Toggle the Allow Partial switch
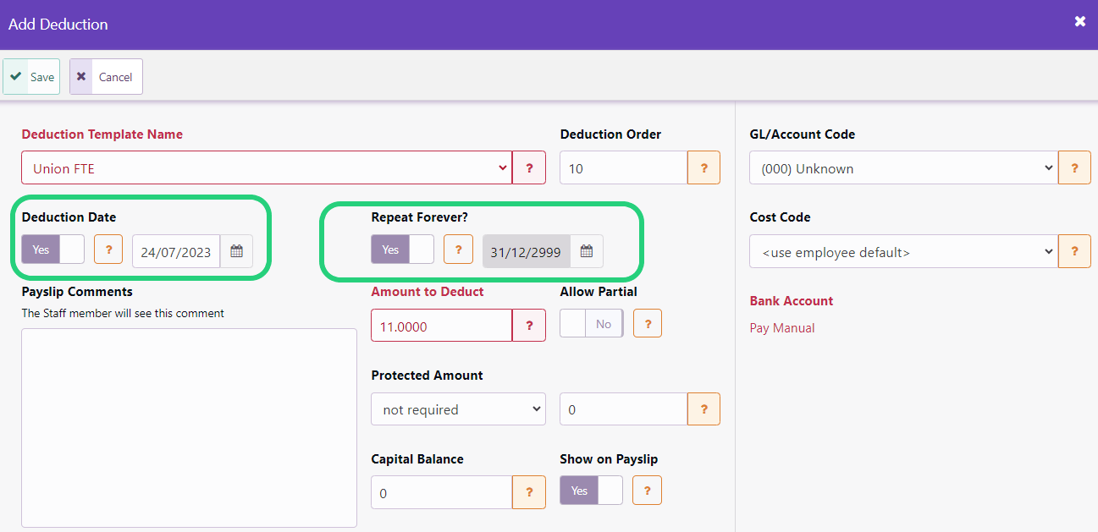Screen dimensions: 1098x532 pyautogui.click(x=592, y=323)
